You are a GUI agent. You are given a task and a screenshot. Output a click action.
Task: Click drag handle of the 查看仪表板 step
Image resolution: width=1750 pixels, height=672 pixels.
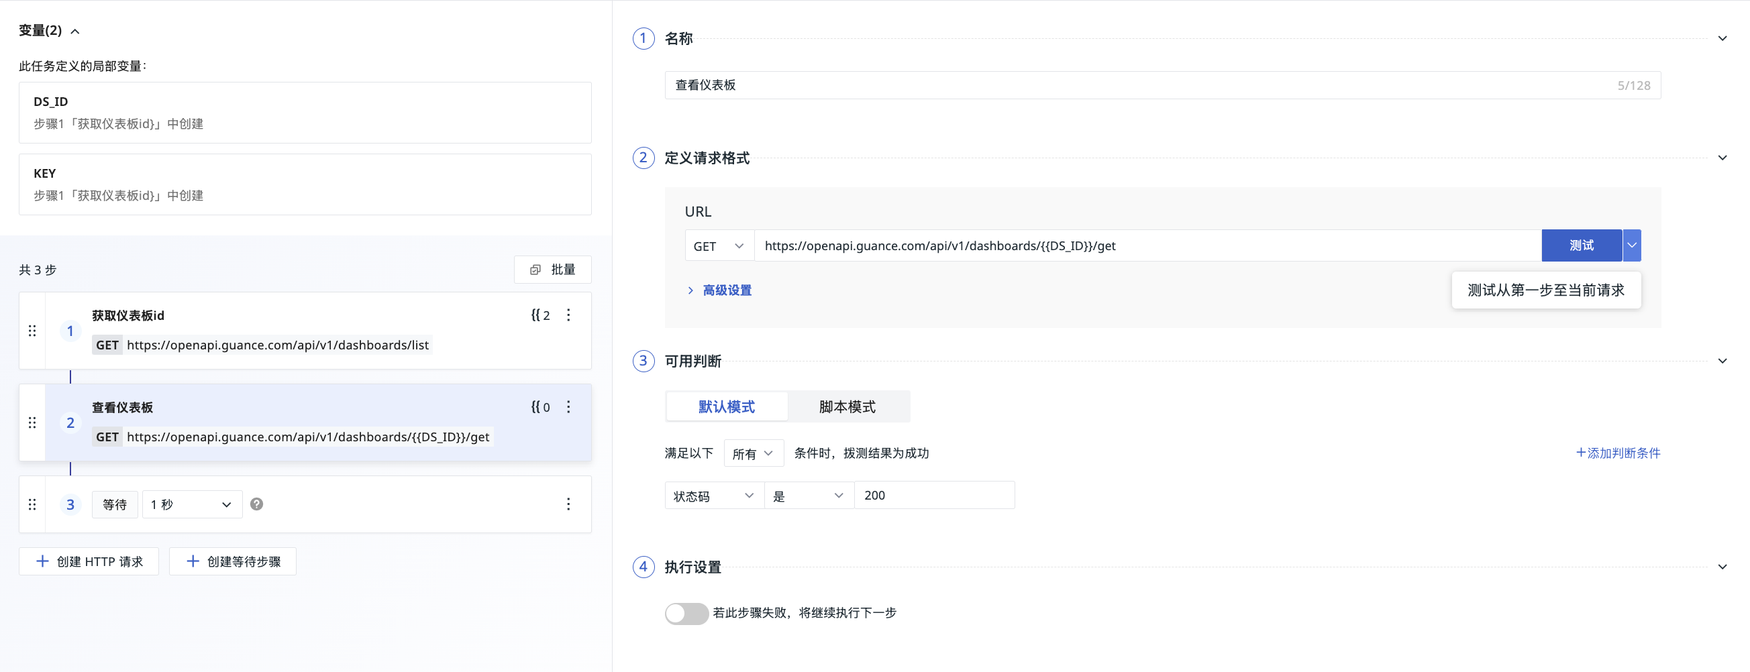(32, 423)
